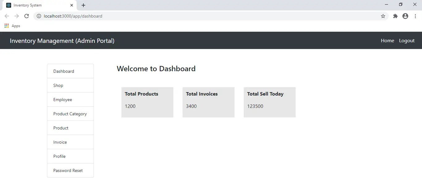The image size is (422, 180).
Task: Open the browser extensions puzzle icon
Action: [395, 16]
